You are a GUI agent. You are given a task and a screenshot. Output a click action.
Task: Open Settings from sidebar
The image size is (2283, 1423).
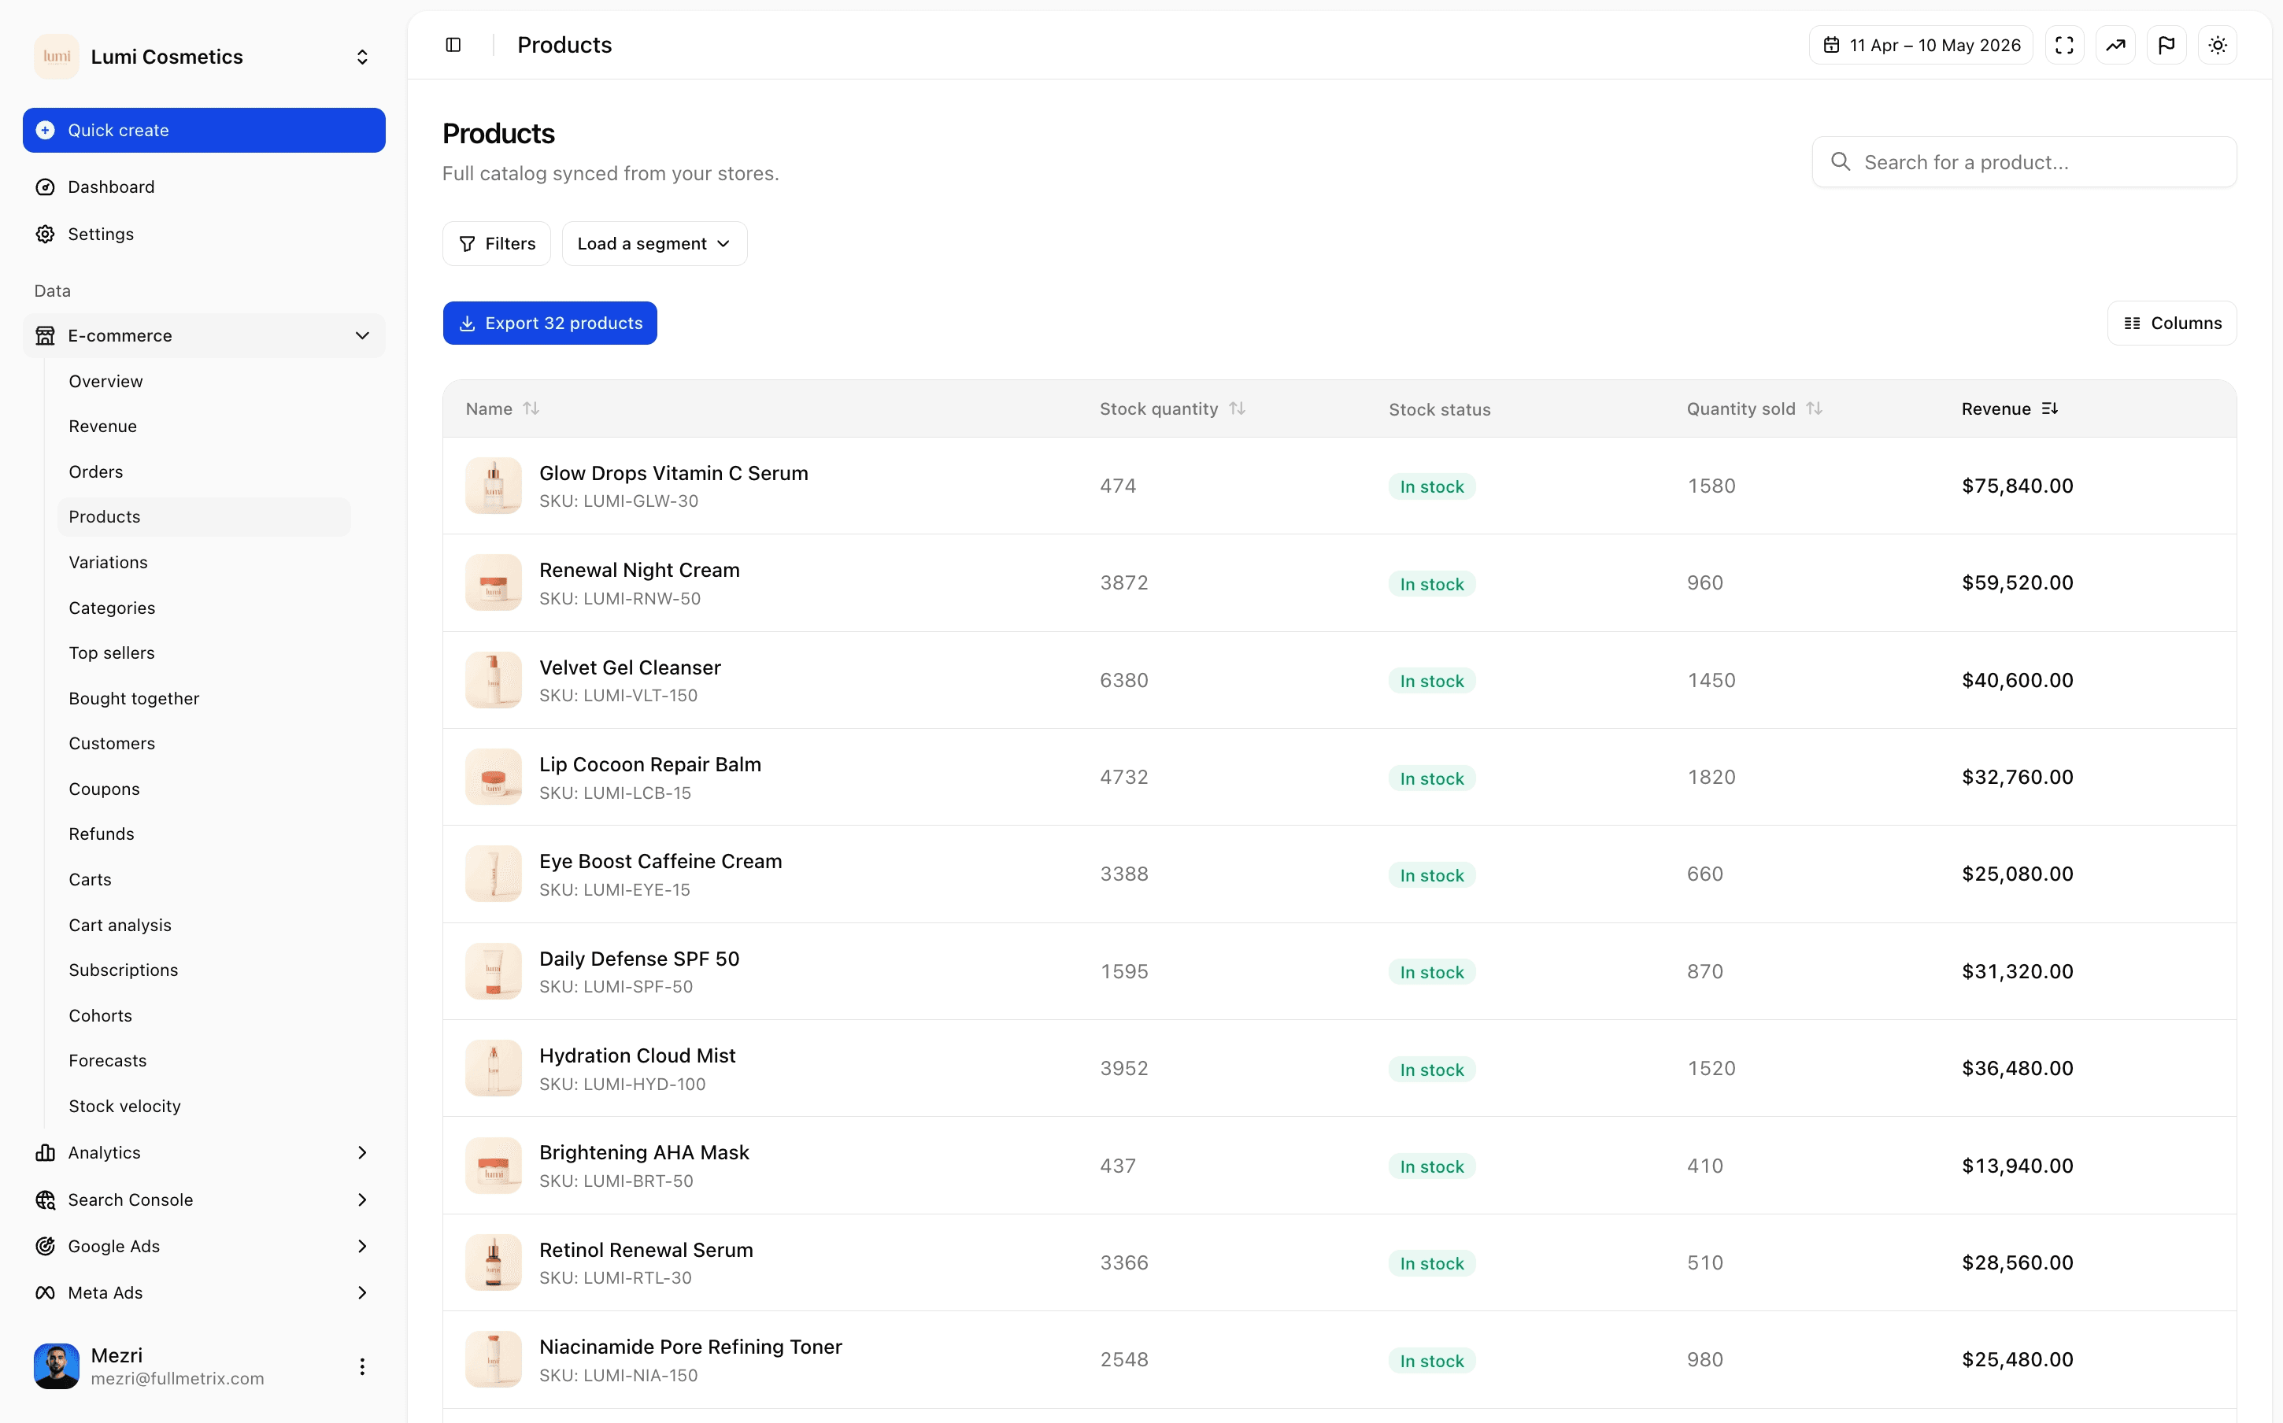[204, 234]
